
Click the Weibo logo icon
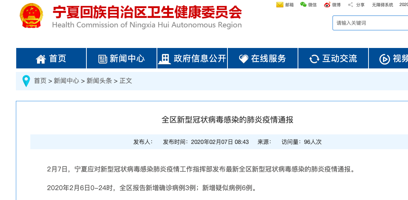pos(327,5)
